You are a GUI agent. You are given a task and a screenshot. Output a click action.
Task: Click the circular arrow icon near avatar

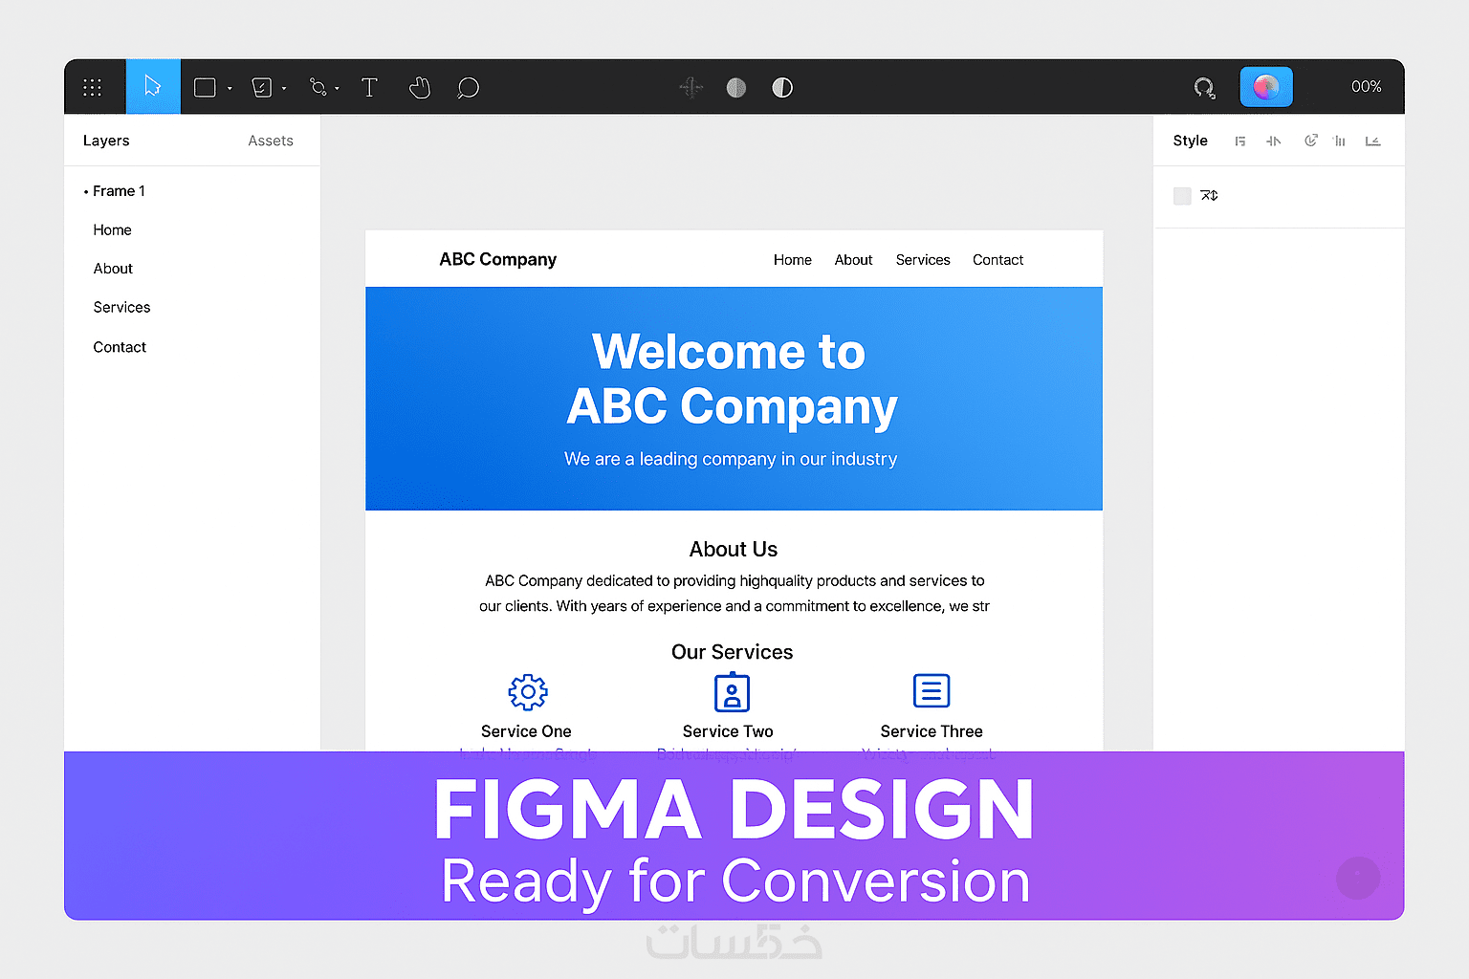[1204, 88]
